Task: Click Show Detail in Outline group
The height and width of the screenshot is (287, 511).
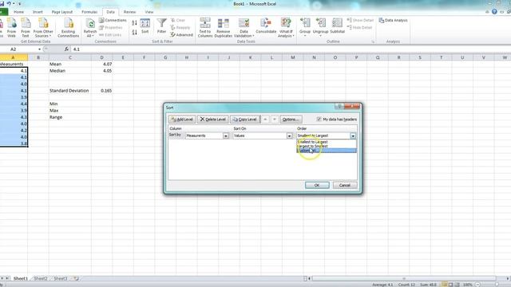Action: tap(360, 20)
